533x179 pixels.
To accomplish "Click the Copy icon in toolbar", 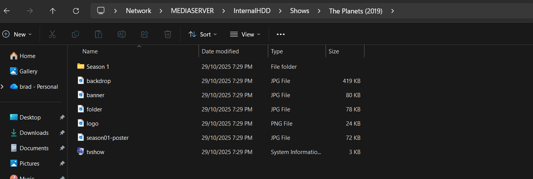I will coord(75,34).
